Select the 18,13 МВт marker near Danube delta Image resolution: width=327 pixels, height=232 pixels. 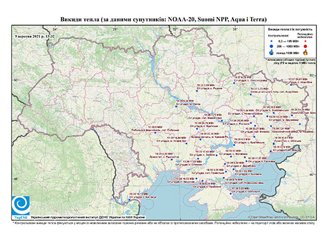tap(130, 200)
